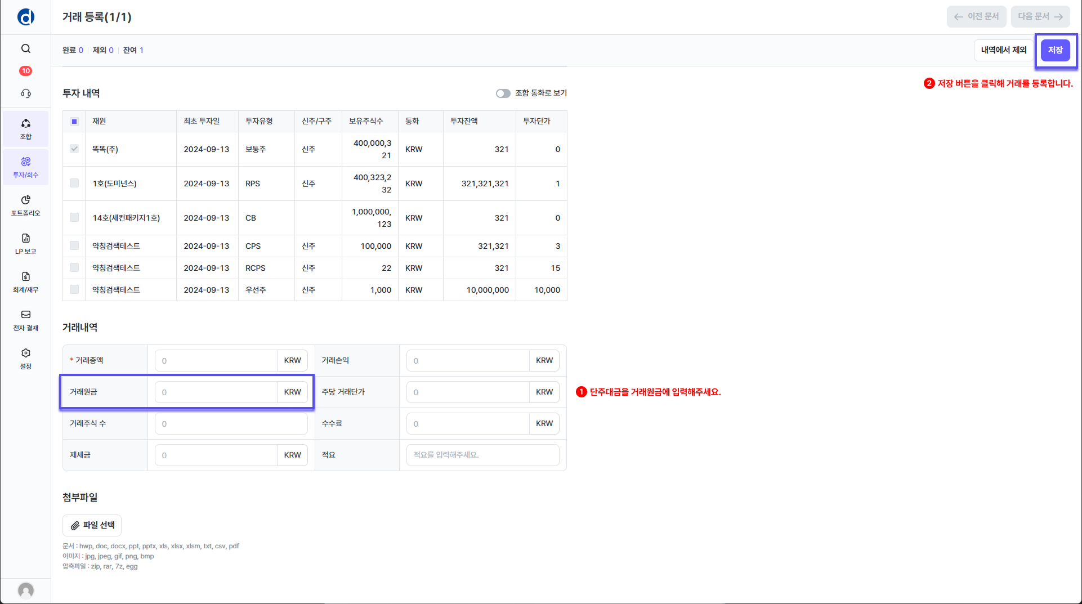This screenshot has height=604, width=1082.
Task: Select the 14호(세컨패키지1호) row checkbox
Action: (74, 217)
